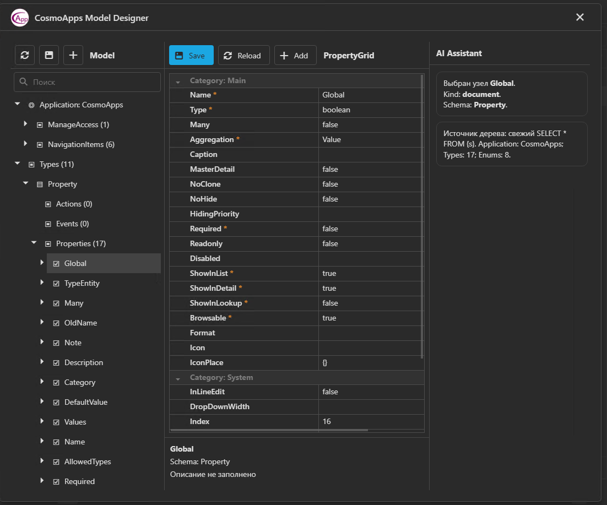Image resolution: width=607 pixels, height=505 pixels.
Task: Click the Types node icon
Action: point(31,165)
